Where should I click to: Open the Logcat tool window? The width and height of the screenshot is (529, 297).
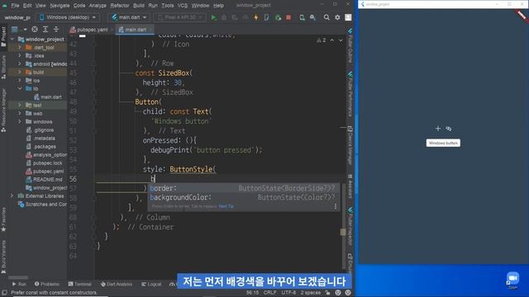[x=151, y=284]
